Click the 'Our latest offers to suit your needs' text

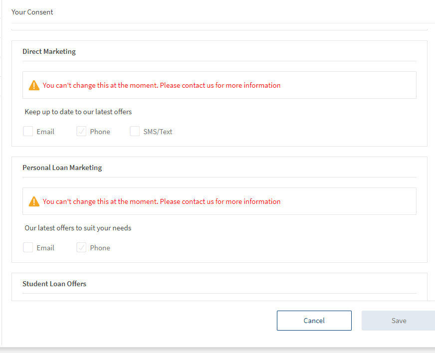[x=78, y=228]
